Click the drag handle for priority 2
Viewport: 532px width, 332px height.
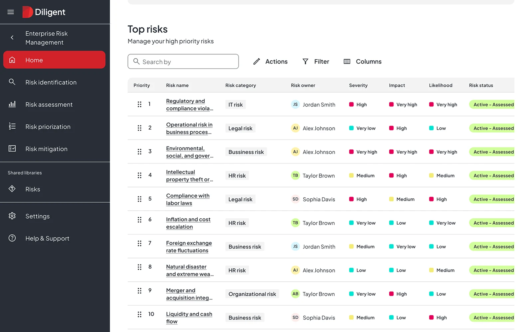pos(139,128)
